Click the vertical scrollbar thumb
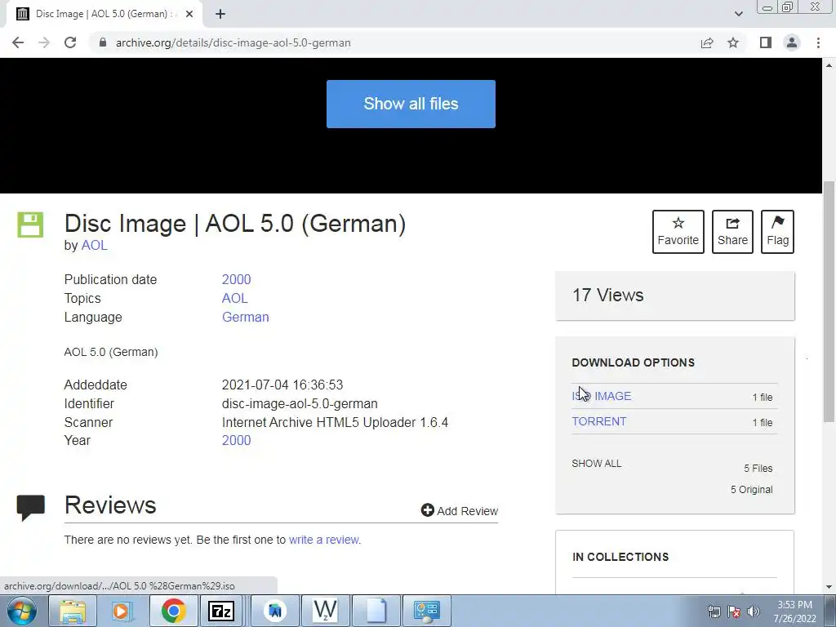 829,302
